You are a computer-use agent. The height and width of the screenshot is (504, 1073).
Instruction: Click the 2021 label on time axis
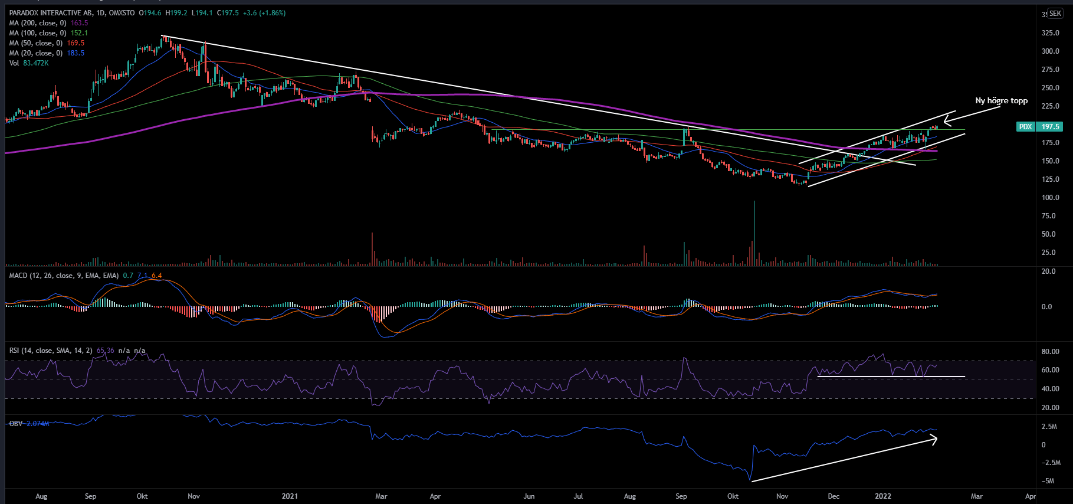(x=290, y=496)
